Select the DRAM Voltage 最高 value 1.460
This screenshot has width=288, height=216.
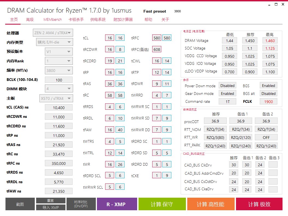[270, 40]
